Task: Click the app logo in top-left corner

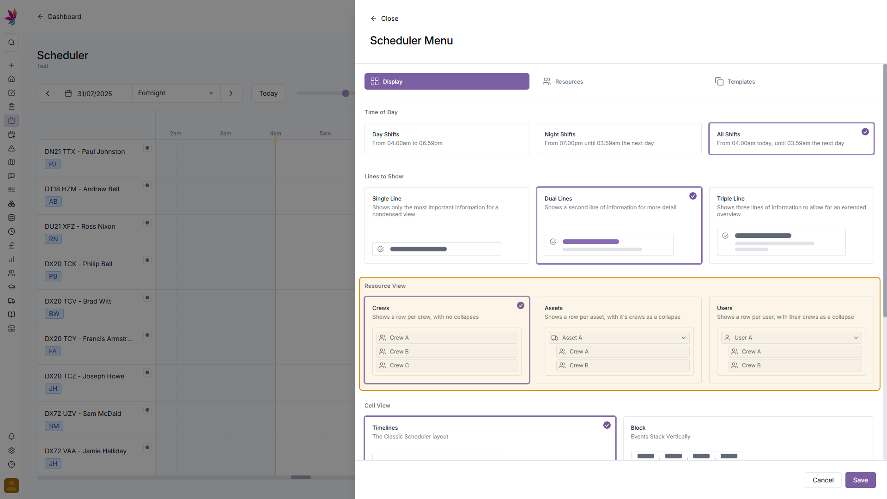Action: (x=11, y=17)
